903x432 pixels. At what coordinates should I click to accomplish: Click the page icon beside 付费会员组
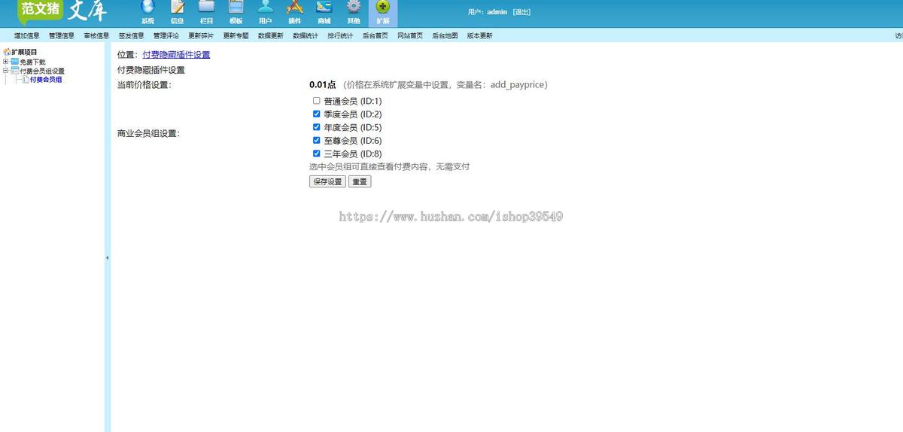pos(26,79)
